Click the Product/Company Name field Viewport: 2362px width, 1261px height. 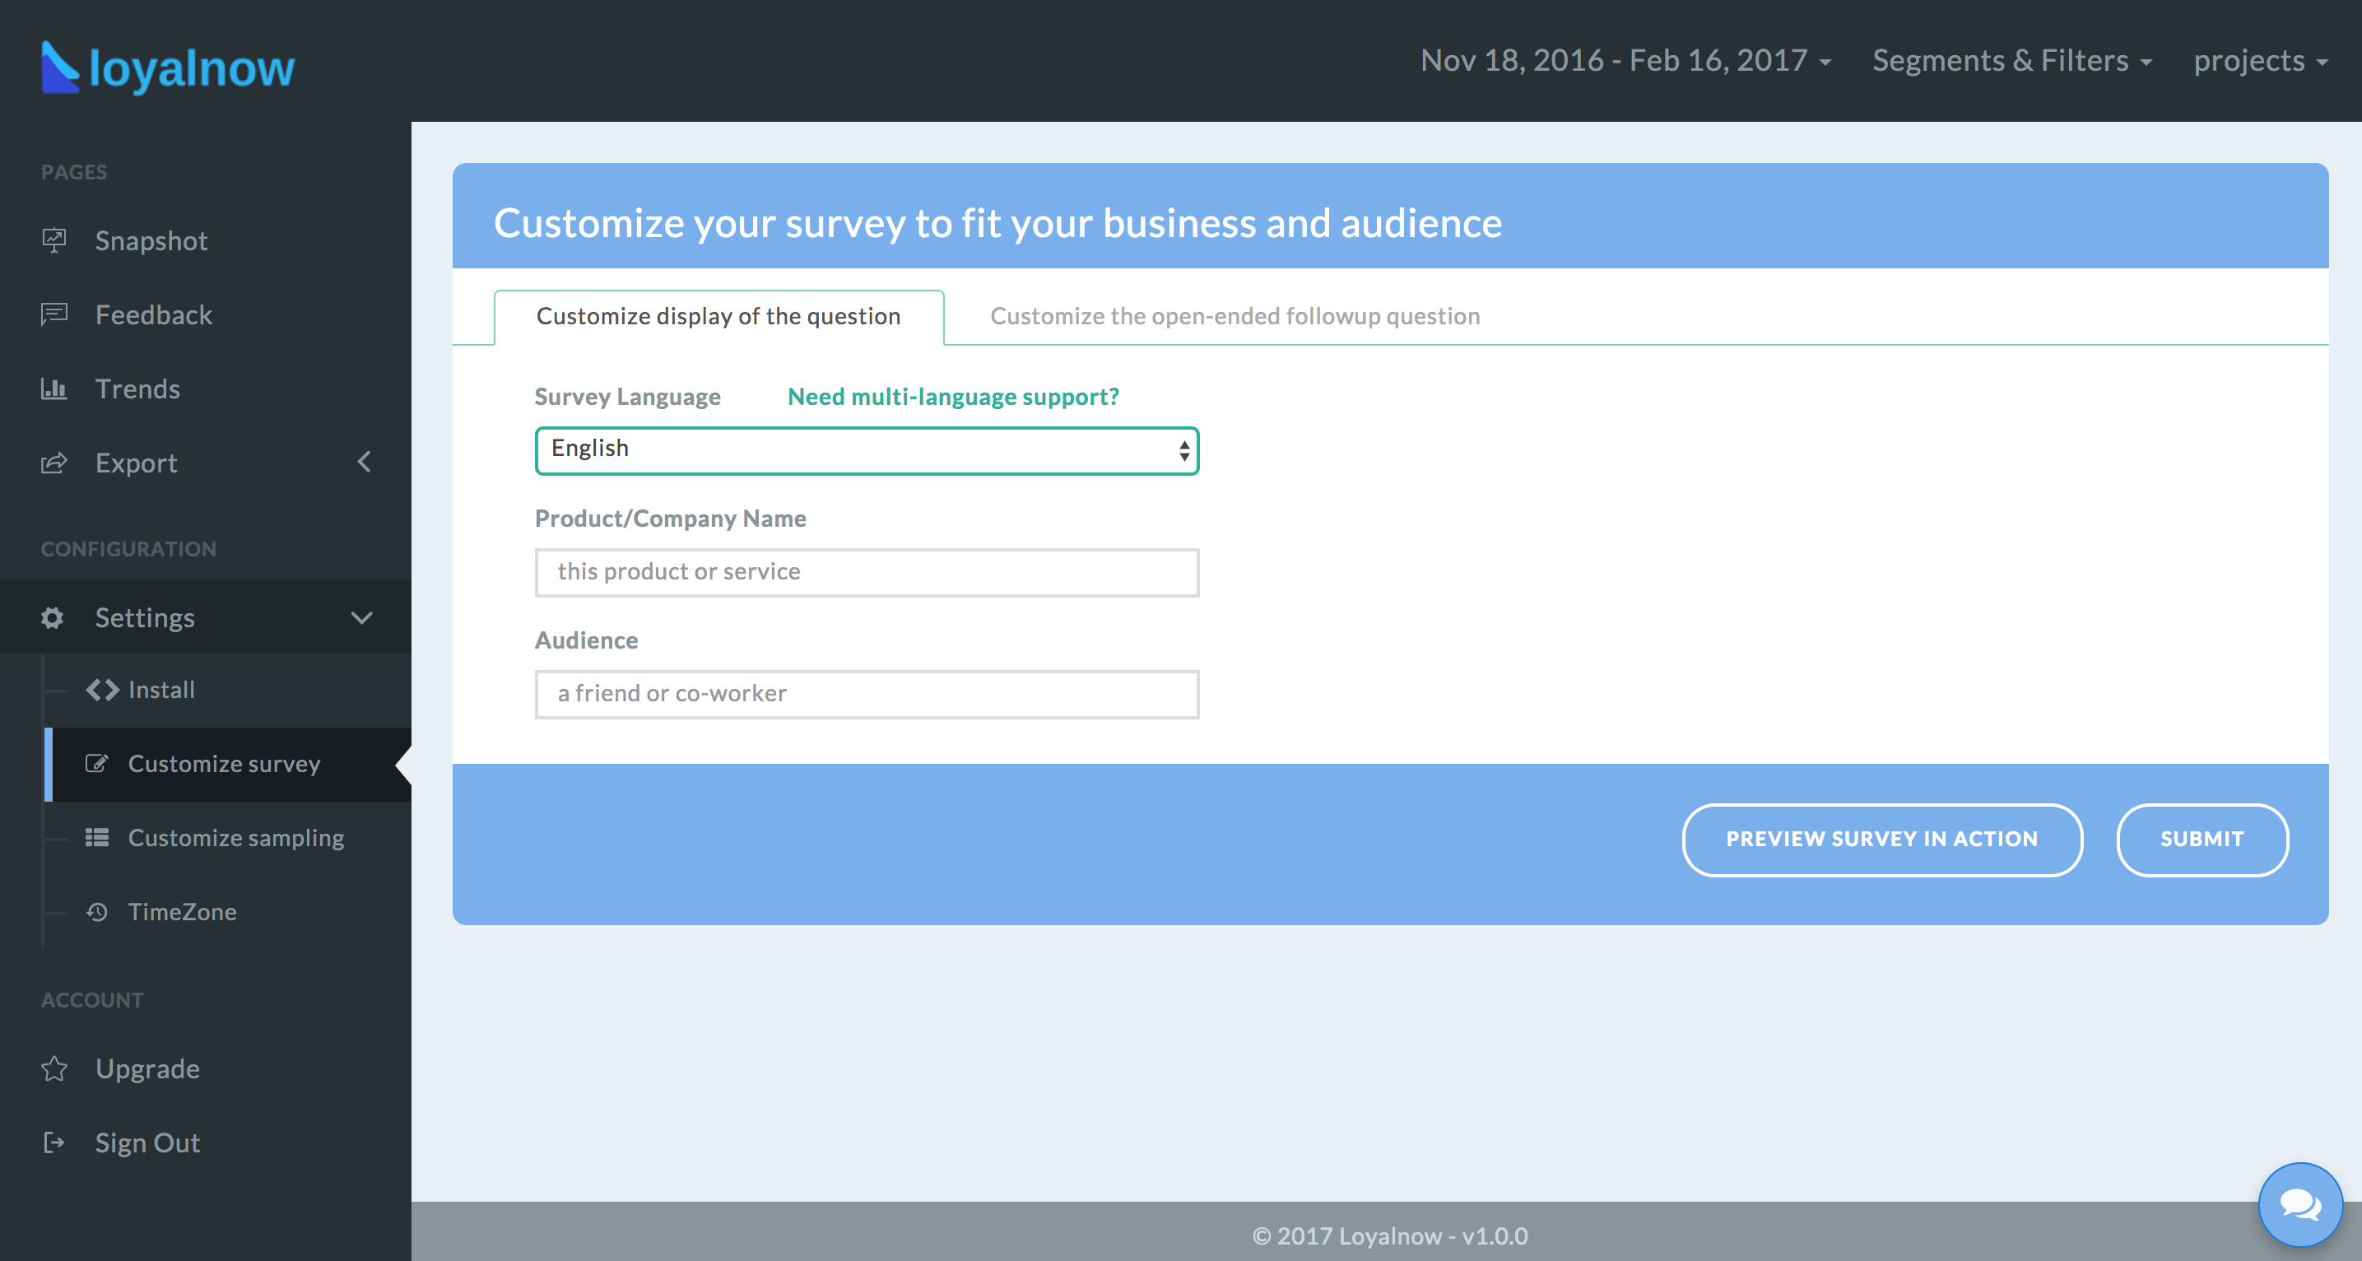pyautogui.click(x=867, y=572)
